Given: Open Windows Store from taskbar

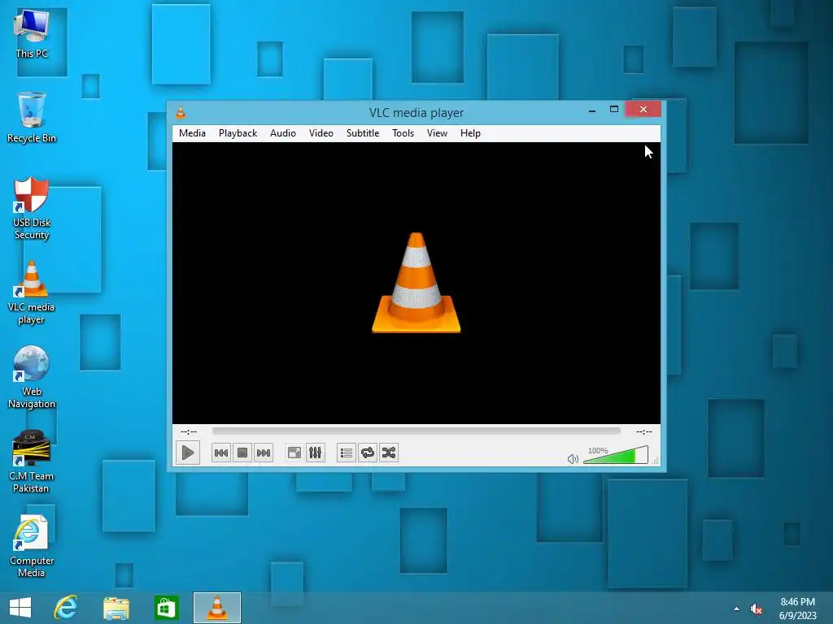Looking at the screenshot, I should click(166, 608).
